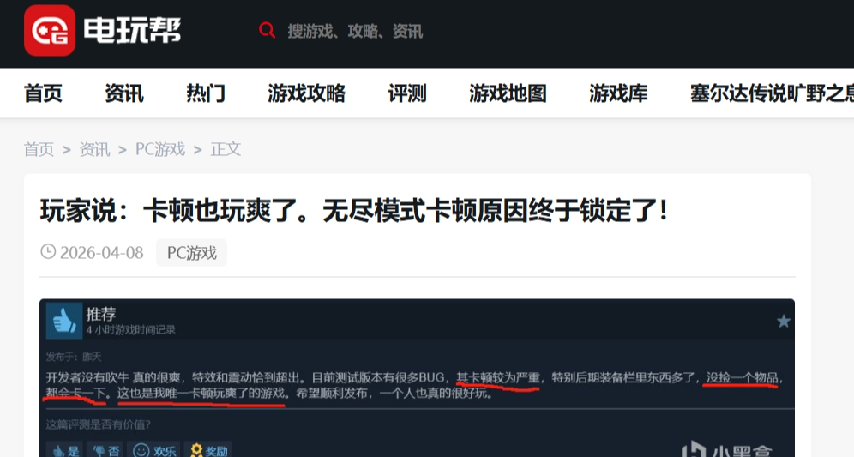Click the 欢乐 smiley face button
This screenshot has height=457, width=854.
[x=153, y=450]
